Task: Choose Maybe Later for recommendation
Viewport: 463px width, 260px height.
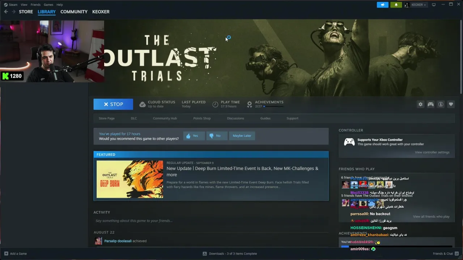Action: coord(242,136)
